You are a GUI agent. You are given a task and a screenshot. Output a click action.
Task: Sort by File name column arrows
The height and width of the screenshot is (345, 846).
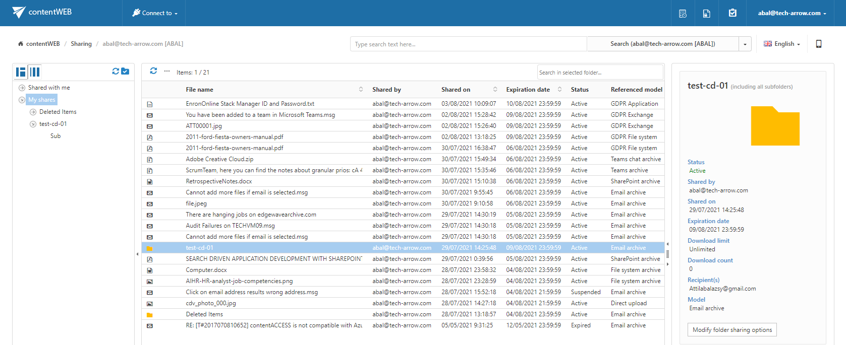point(361,90)
